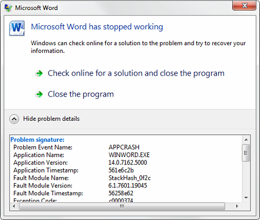Click the Application Version label
260x220 pixels.
coord(40,163)
